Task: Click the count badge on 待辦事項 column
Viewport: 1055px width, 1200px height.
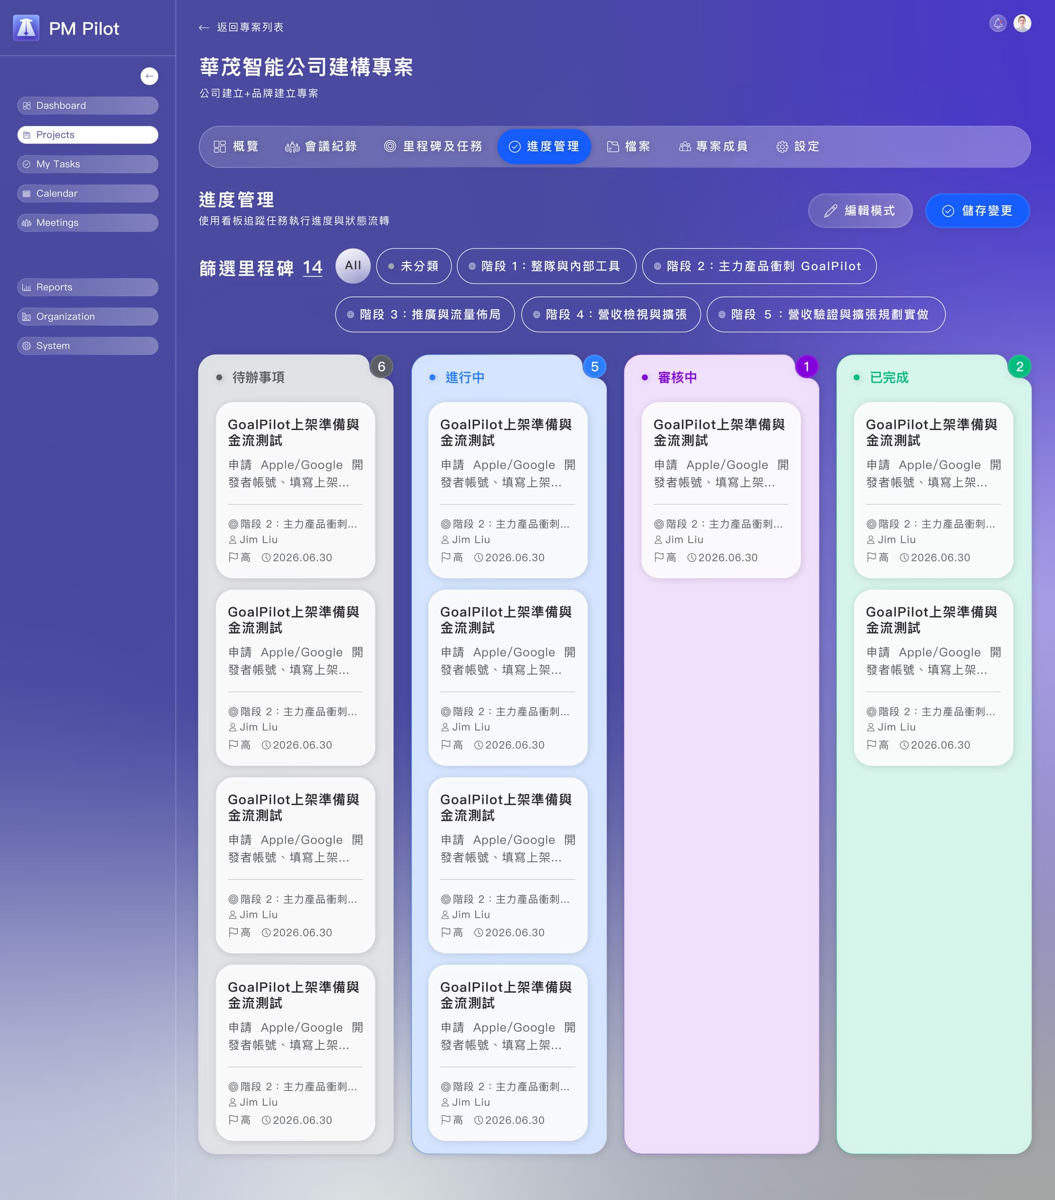Action: (x=381, y=366)
